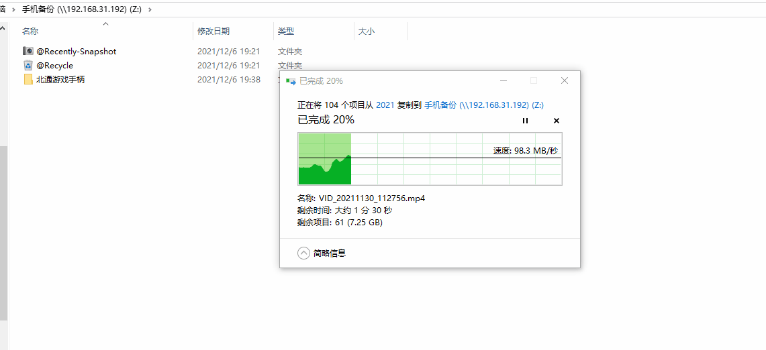766x350 pixels.
Task: Close the copy progress dialog window
Action: point(564,80)
